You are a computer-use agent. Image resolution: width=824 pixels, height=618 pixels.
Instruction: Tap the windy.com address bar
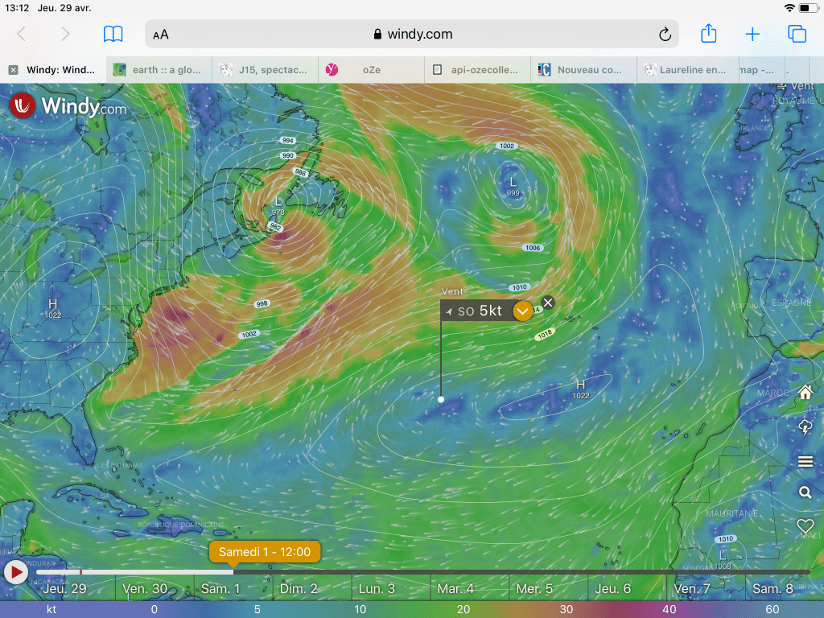point(412,35)
